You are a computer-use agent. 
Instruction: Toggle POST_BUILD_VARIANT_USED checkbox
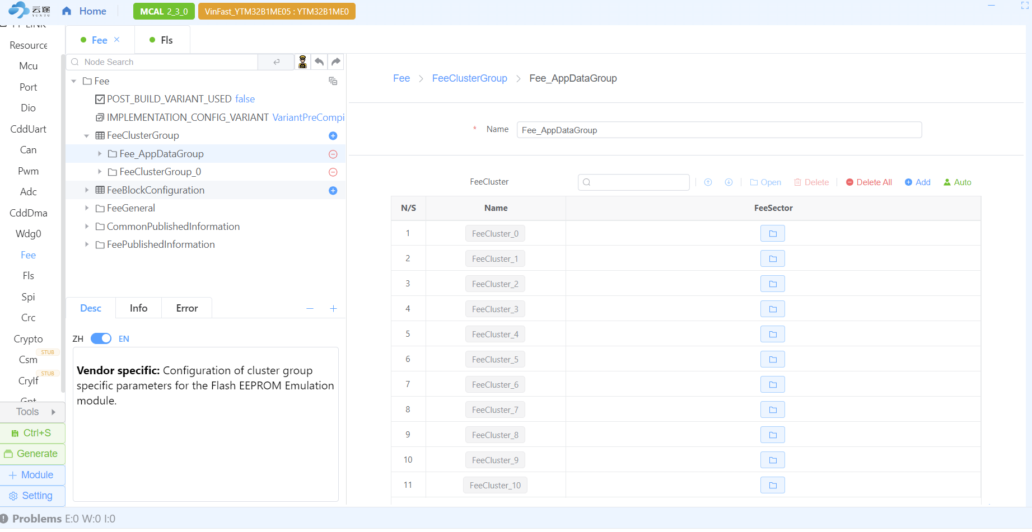coord(100,100)
